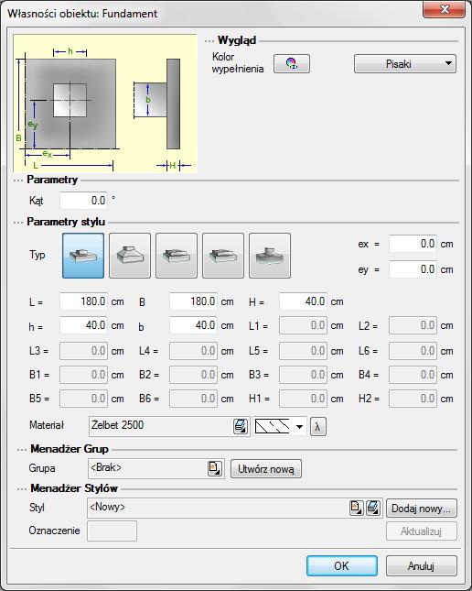This screenshot has width=472, height=591.
Task: Select the second sloped footing type icon
Action: [130, 256]
